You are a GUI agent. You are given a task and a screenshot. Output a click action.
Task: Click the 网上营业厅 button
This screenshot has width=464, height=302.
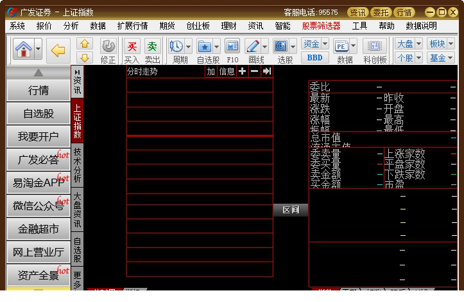(x=39, y=252)
